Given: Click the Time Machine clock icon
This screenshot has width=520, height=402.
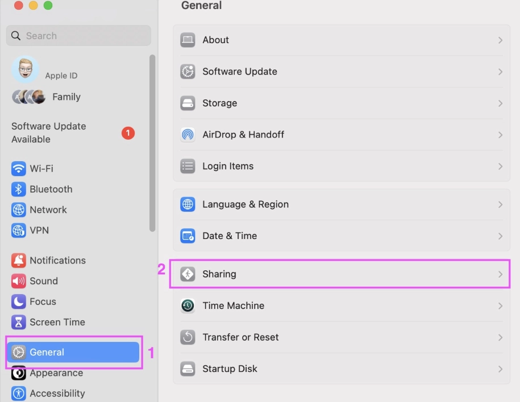Looking at the screenshot, I should (x=188, y=305).
